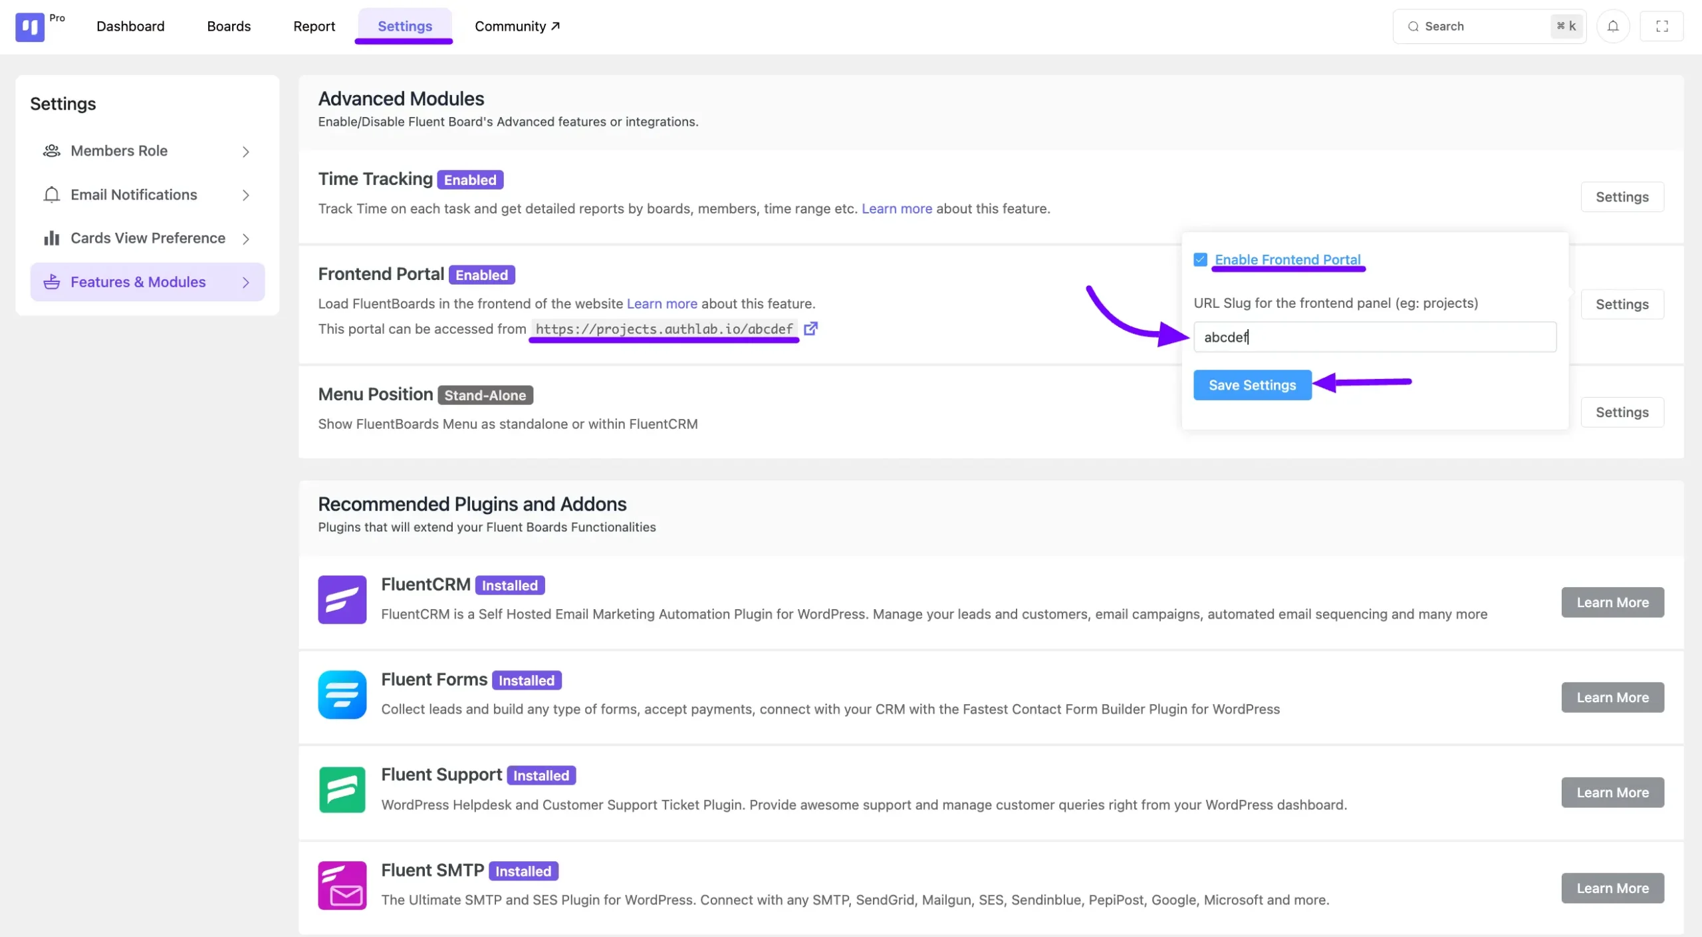This screenshot has width=1702, height=937.
Task: Select Features & Modules in sidebar
Action: point(148,282)
